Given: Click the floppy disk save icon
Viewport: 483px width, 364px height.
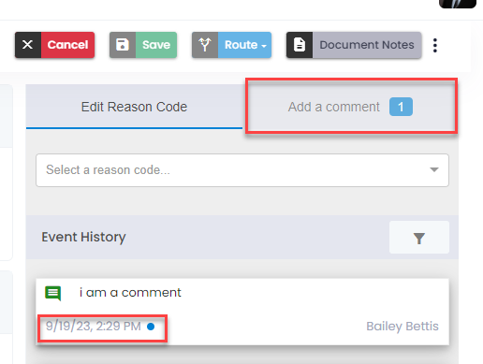Looking at the screenshot, I should (123, 45).
